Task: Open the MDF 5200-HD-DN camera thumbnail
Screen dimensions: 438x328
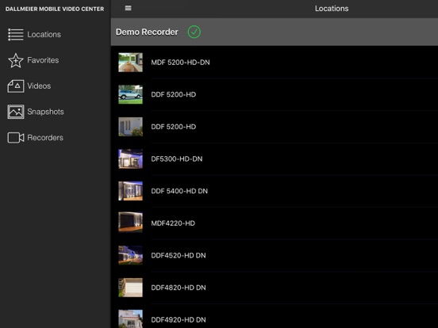Action: 130,63
